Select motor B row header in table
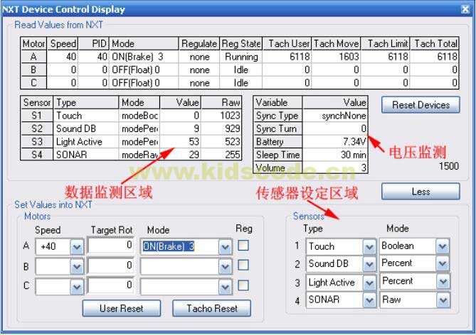Image resolution: width=476 pixels, height=335 pixels. 33,70
